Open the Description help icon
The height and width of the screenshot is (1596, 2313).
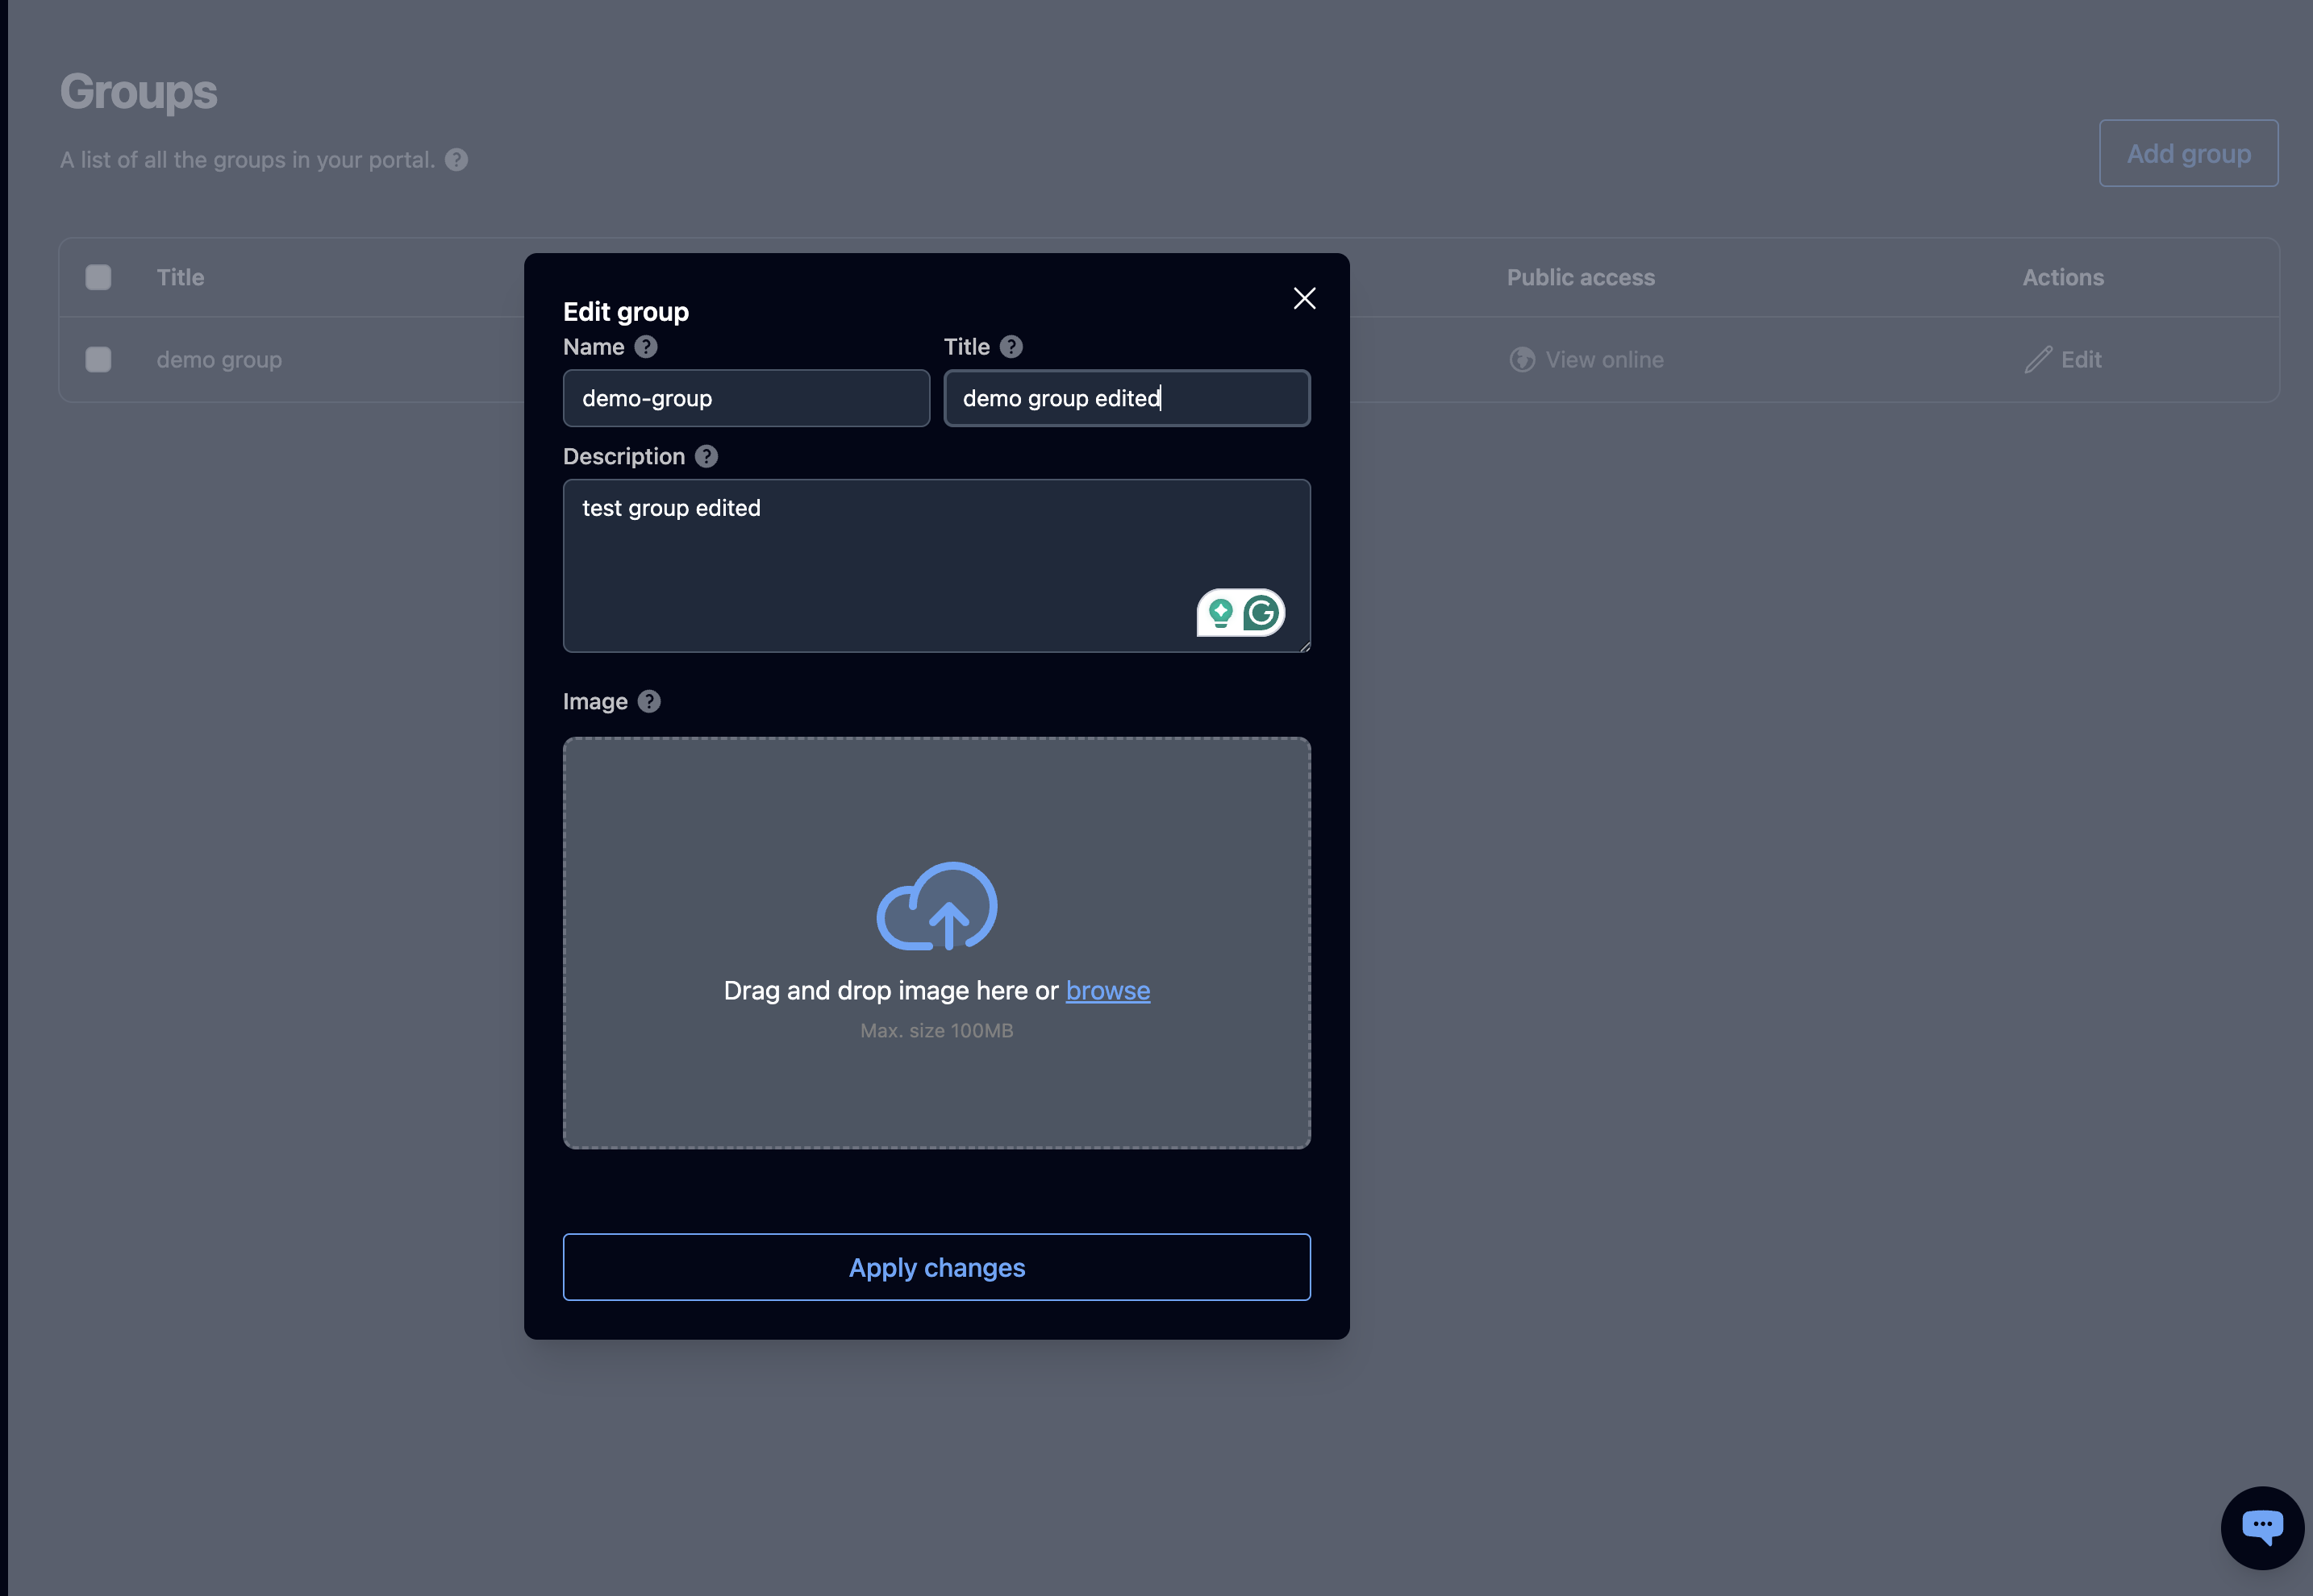(706, 456)
